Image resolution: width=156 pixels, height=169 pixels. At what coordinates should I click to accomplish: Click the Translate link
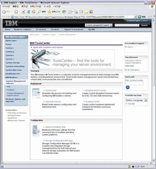pyautogui.click(x=131, y=104)
